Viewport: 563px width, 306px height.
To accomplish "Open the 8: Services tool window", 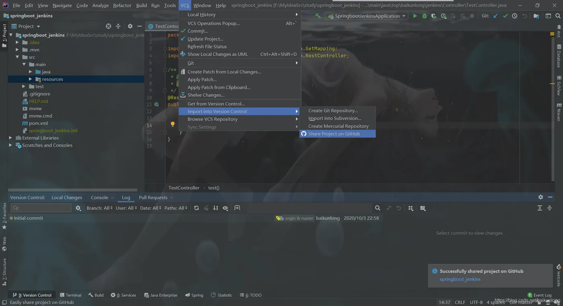I will [x=123, y=295].
